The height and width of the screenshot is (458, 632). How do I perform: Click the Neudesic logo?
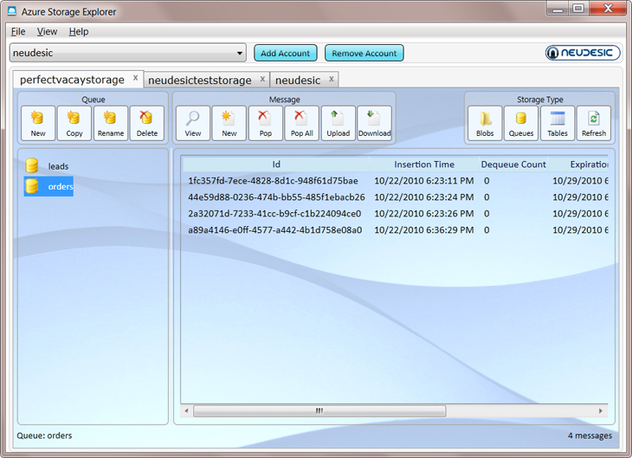(x=583, y=53)
